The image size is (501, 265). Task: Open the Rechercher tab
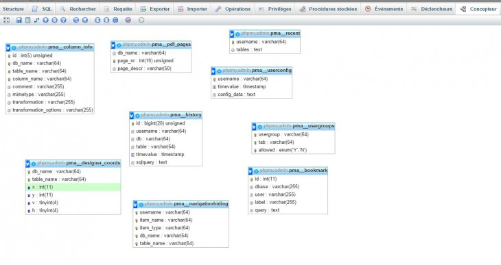click(78, 9)
